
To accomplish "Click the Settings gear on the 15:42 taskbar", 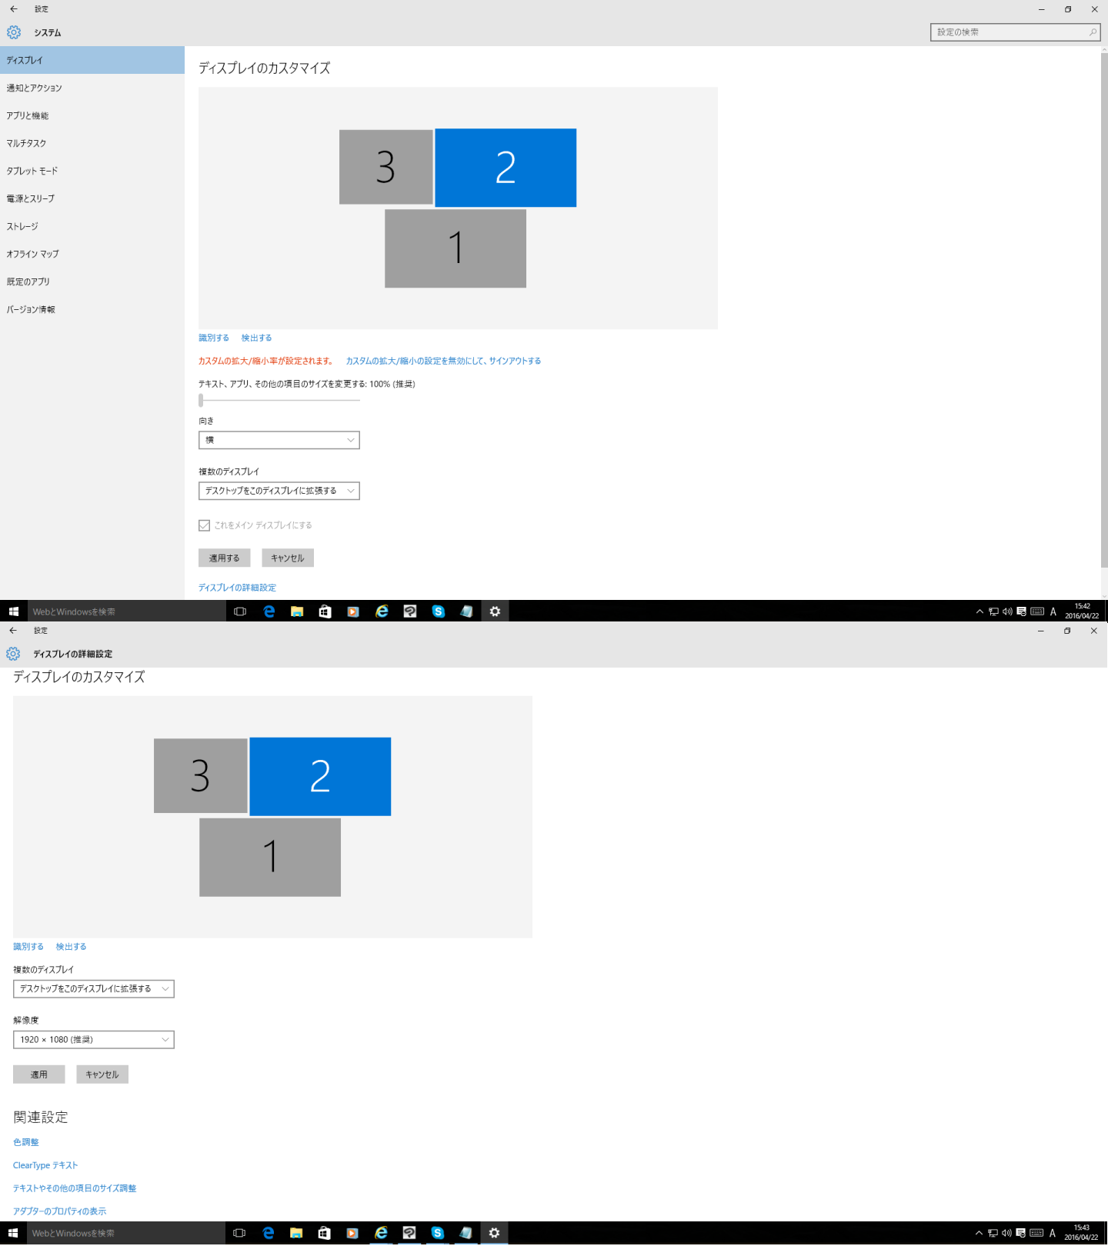I will point(495,611).
